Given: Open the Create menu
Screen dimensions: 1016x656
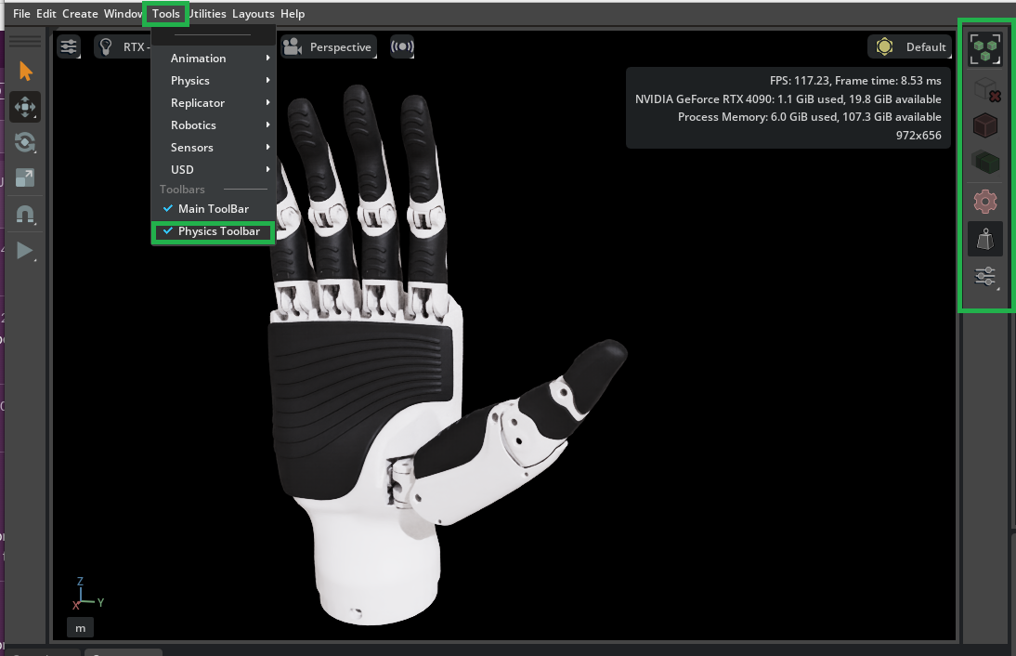Looking at the screenshot, I should [80, 13].
